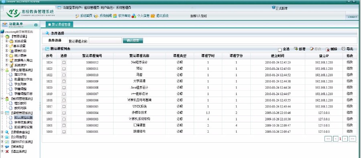361x158 pixels.
Task: Click the 正式版本 info icon
Action: coord(274,7)
